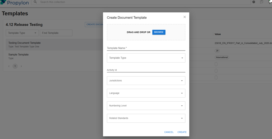Select Sample Template in the list
The image size is (272, 139).
18,55
